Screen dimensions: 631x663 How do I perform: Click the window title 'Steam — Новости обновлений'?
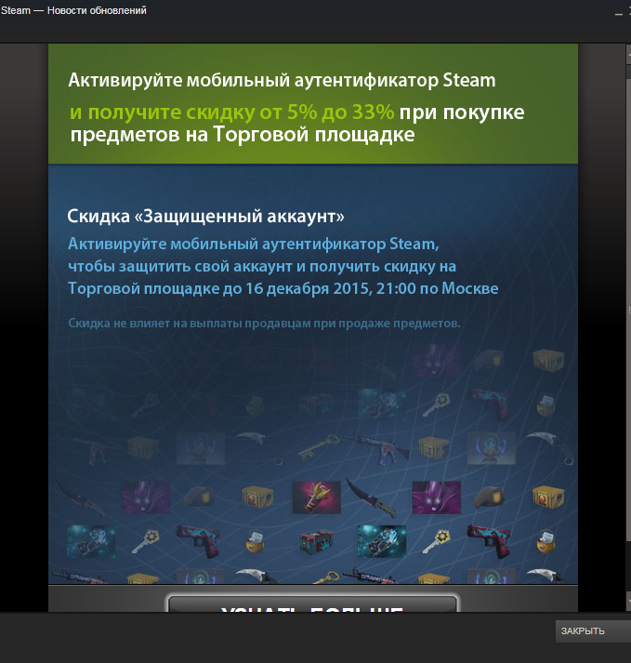click(x=73, y=10)
